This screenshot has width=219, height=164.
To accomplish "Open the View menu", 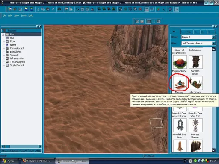I will click(16, 15).
